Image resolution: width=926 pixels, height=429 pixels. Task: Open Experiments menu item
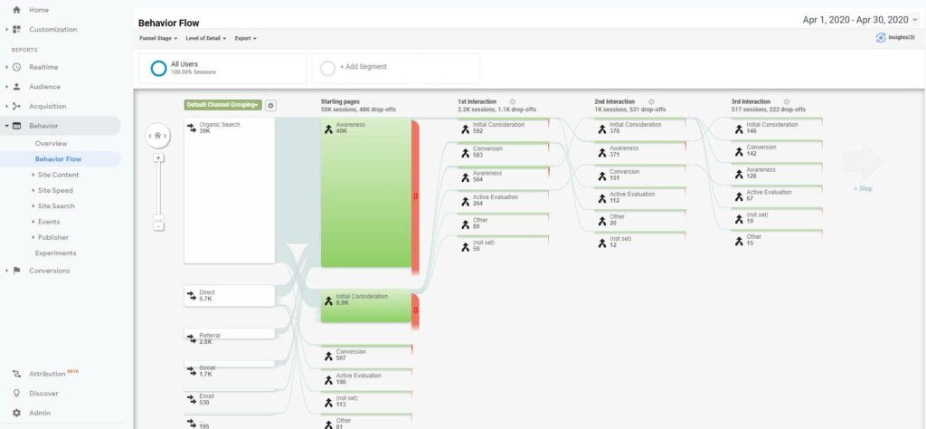click(55, 253)
